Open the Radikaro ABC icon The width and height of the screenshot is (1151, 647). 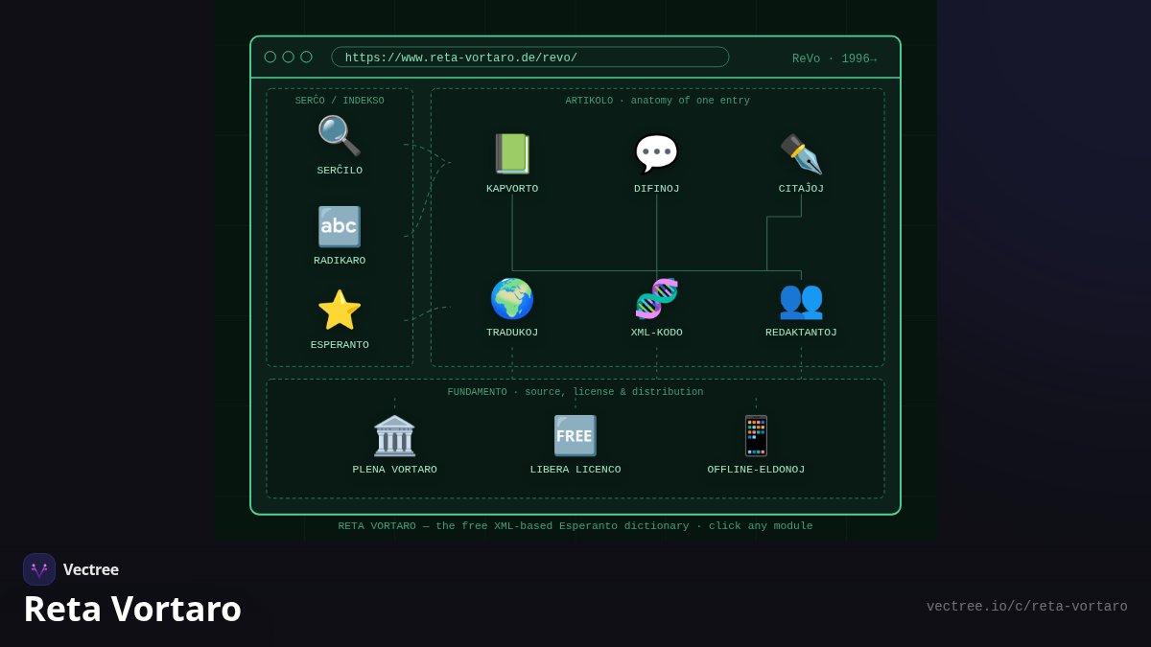340,227
